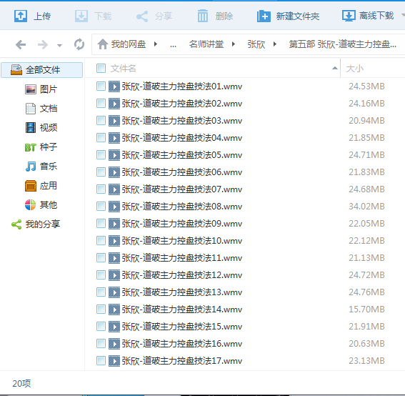
Task: Select the 音乐 music category
Action: click(x=41, y=167)
